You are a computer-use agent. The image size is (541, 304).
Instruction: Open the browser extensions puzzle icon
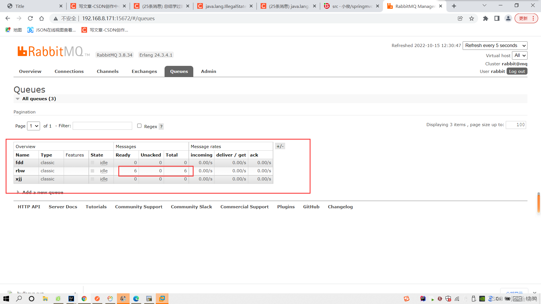(x=485, y=18)
